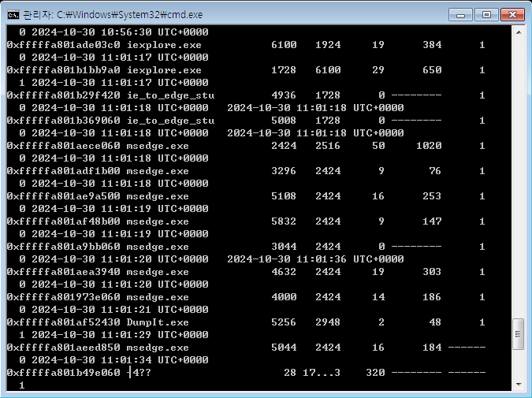This screenshot has width=532, height=398.
Task: Click the scrollbar down arrow
Action: tap(519, 385)
